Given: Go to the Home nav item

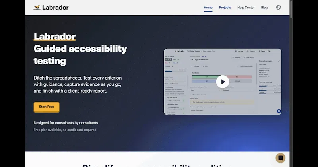Looking at the screenshot, I should (208, 8).
